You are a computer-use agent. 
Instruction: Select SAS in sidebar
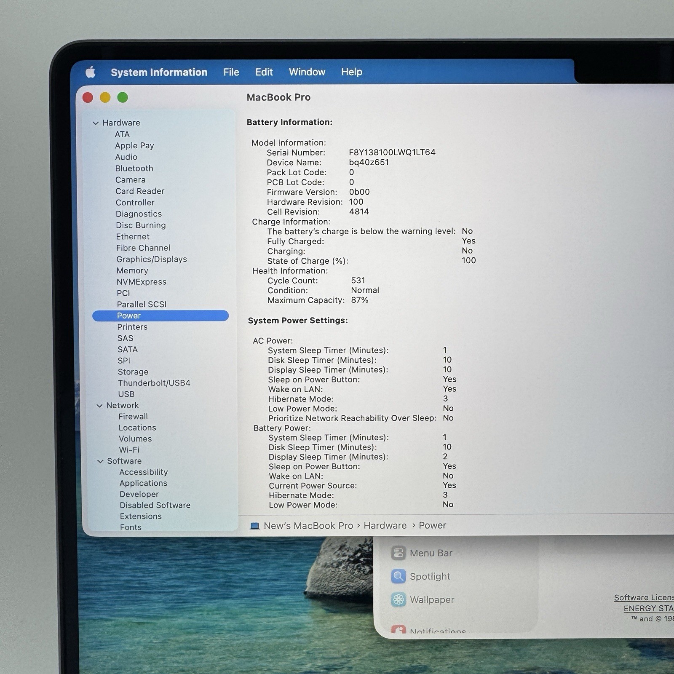click(x=125, y=338)
